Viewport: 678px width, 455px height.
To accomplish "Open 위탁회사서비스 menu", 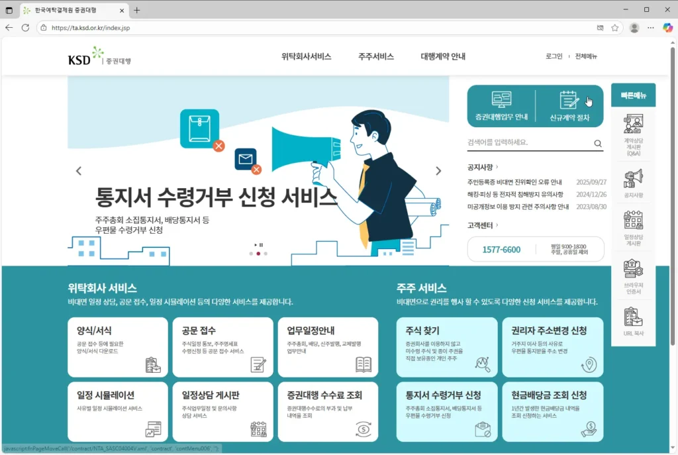I will coord(306,57).
